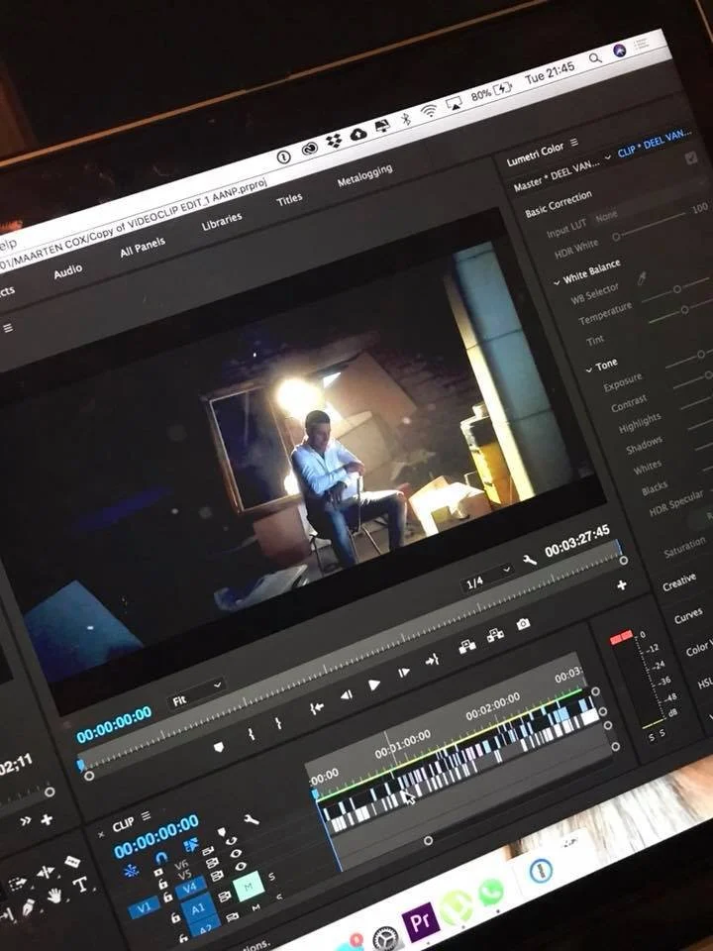713x951 pixels.
Task: Open timeline display settings wrench
Action: tap(251, 820)
